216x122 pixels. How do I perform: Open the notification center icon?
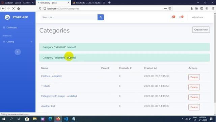(x=211, y=119)
